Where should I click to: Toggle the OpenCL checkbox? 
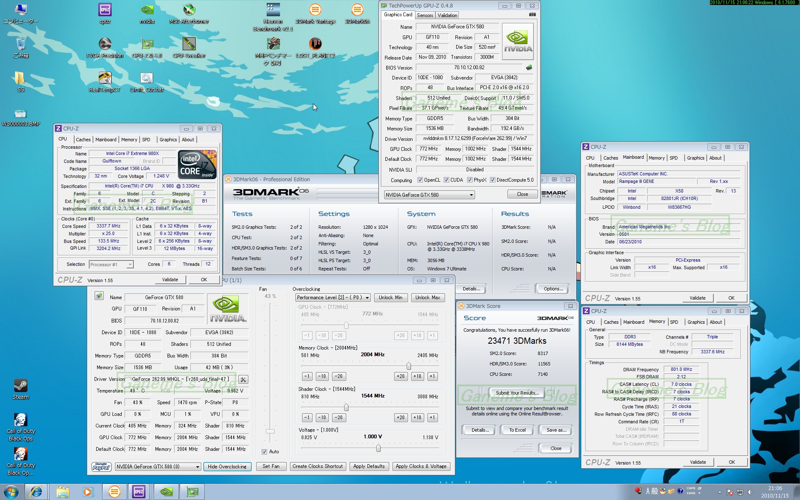click(x=420, y=180)
